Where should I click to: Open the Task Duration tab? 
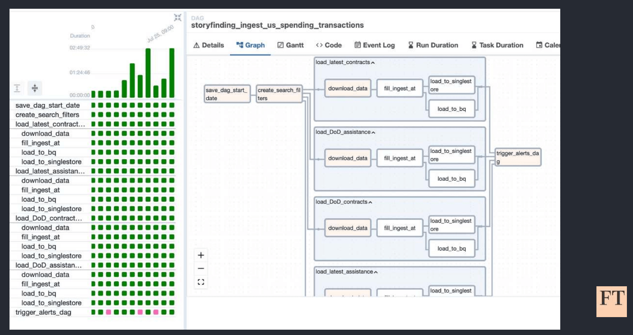[x=497, y=45]
